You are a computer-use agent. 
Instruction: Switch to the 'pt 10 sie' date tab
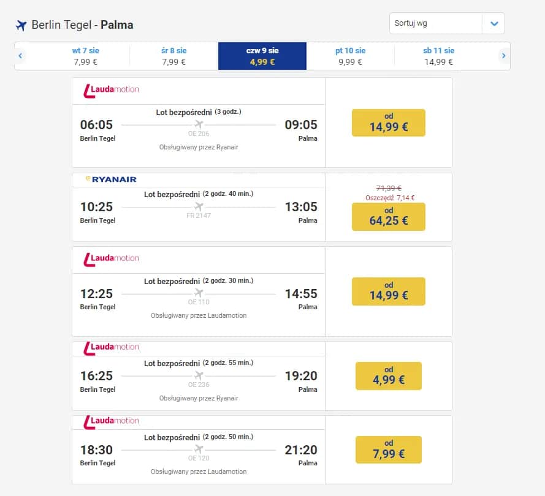[351, 56]
